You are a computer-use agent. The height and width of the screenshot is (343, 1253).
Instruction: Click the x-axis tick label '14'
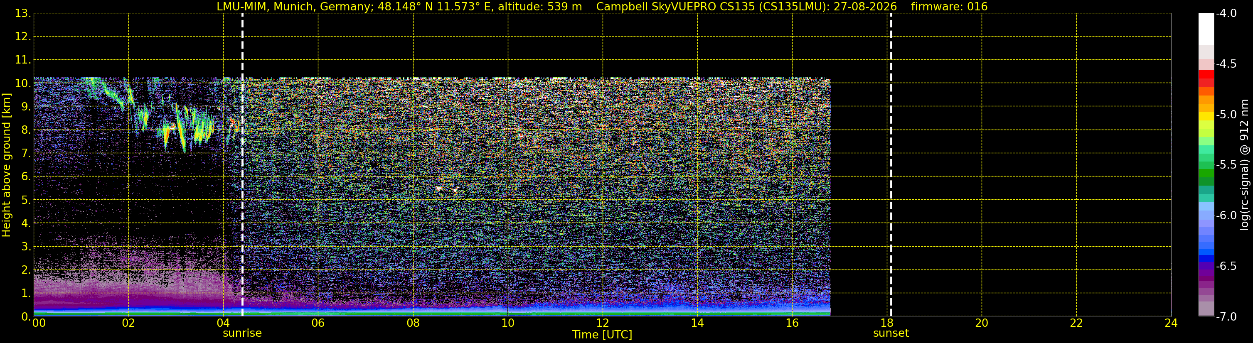click(697, 323)
